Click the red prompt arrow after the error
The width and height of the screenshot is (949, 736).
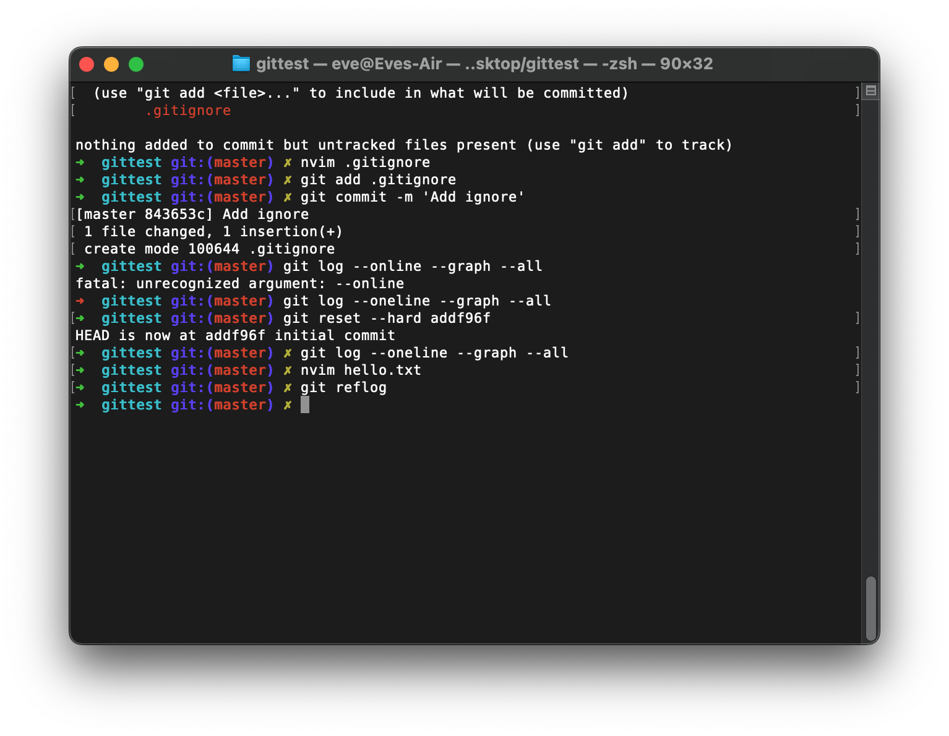[80, 301]
